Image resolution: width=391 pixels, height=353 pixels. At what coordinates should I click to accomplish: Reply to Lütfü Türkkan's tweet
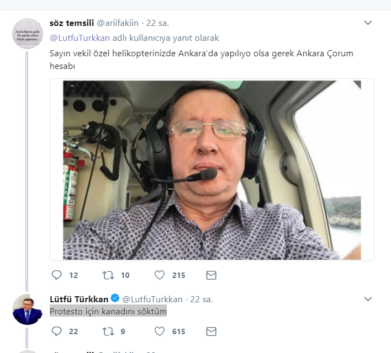[56, 331]
